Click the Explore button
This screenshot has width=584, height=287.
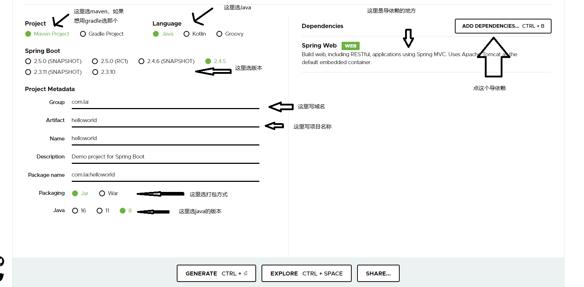click(307, 273)
